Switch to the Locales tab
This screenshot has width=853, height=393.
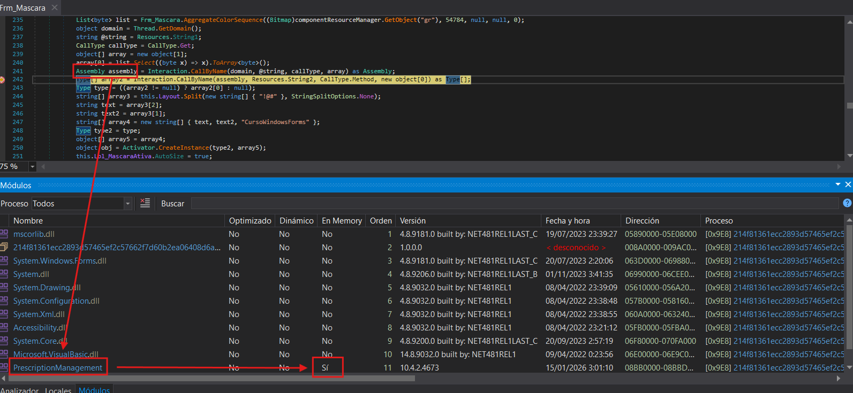coord(58,390)
